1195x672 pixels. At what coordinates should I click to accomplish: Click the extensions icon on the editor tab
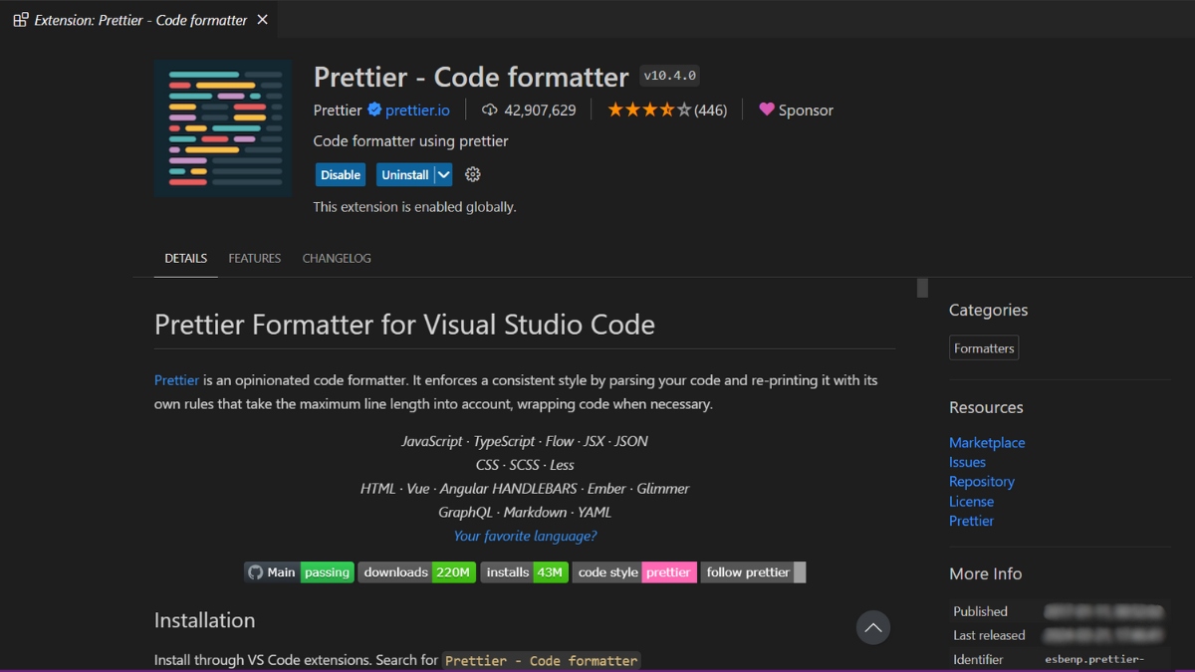[x=20, y=19]
